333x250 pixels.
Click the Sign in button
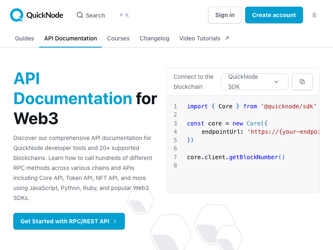[225, 15]
